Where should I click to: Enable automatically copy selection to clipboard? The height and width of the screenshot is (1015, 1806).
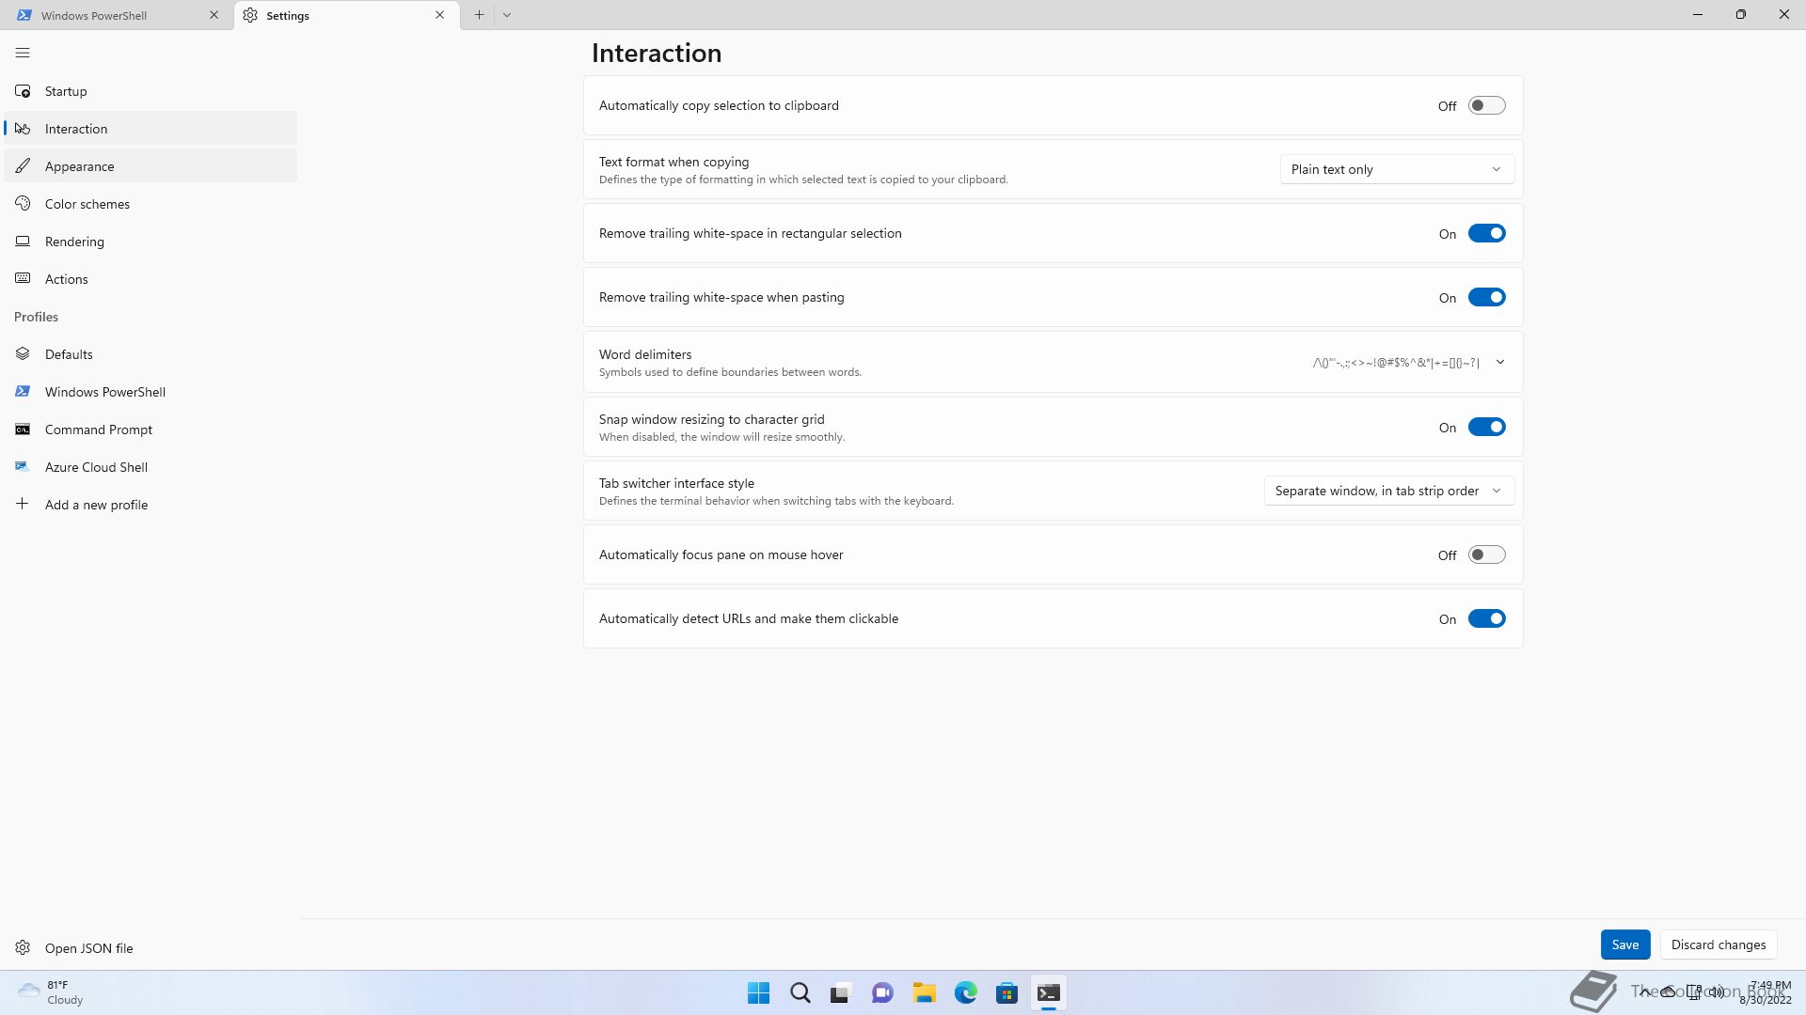click(1486, 105)
